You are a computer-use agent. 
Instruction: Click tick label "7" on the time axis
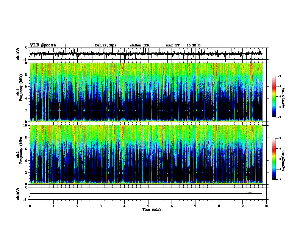click(195, 206)
